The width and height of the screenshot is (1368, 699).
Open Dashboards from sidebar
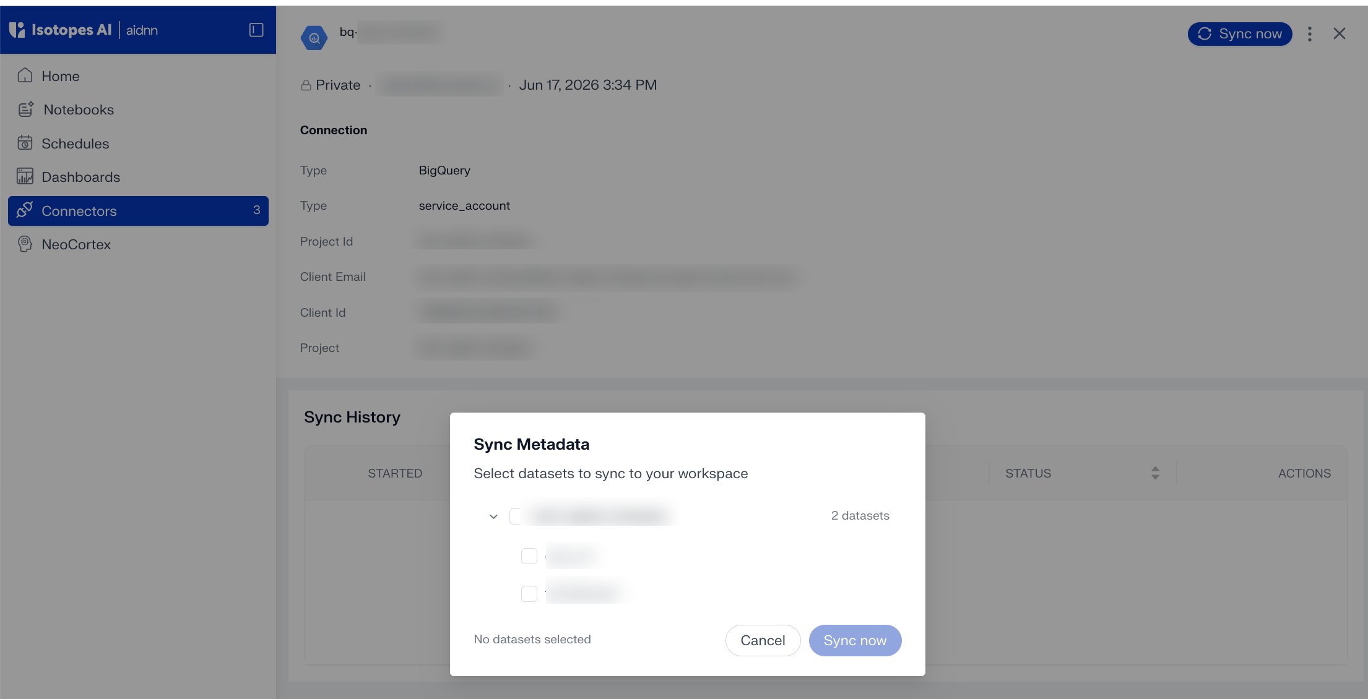(138, 177)
